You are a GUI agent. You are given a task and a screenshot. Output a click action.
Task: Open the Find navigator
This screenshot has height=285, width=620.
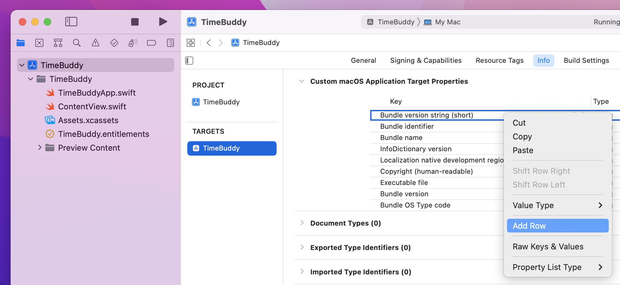point(76,43)
